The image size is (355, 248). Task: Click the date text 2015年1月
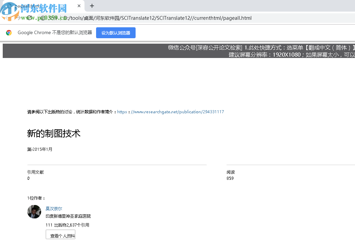pyautogui.click(x=42, y=149)
